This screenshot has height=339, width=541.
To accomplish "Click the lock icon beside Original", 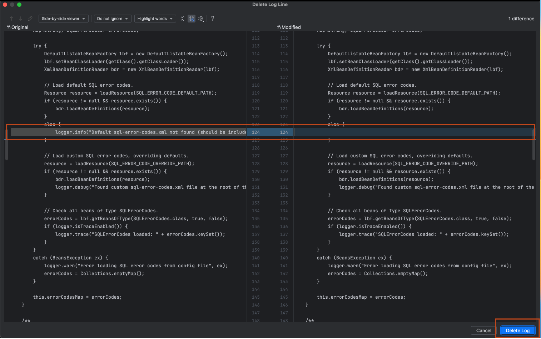I will [9, 27].
